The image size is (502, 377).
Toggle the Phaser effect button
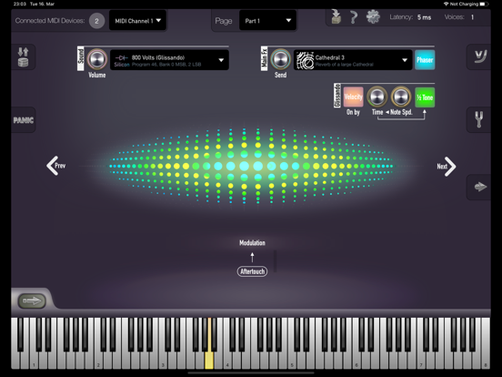[x=425, y=60]
